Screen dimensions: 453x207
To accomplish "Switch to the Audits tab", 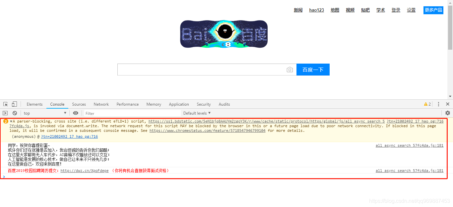I will 224,104.
